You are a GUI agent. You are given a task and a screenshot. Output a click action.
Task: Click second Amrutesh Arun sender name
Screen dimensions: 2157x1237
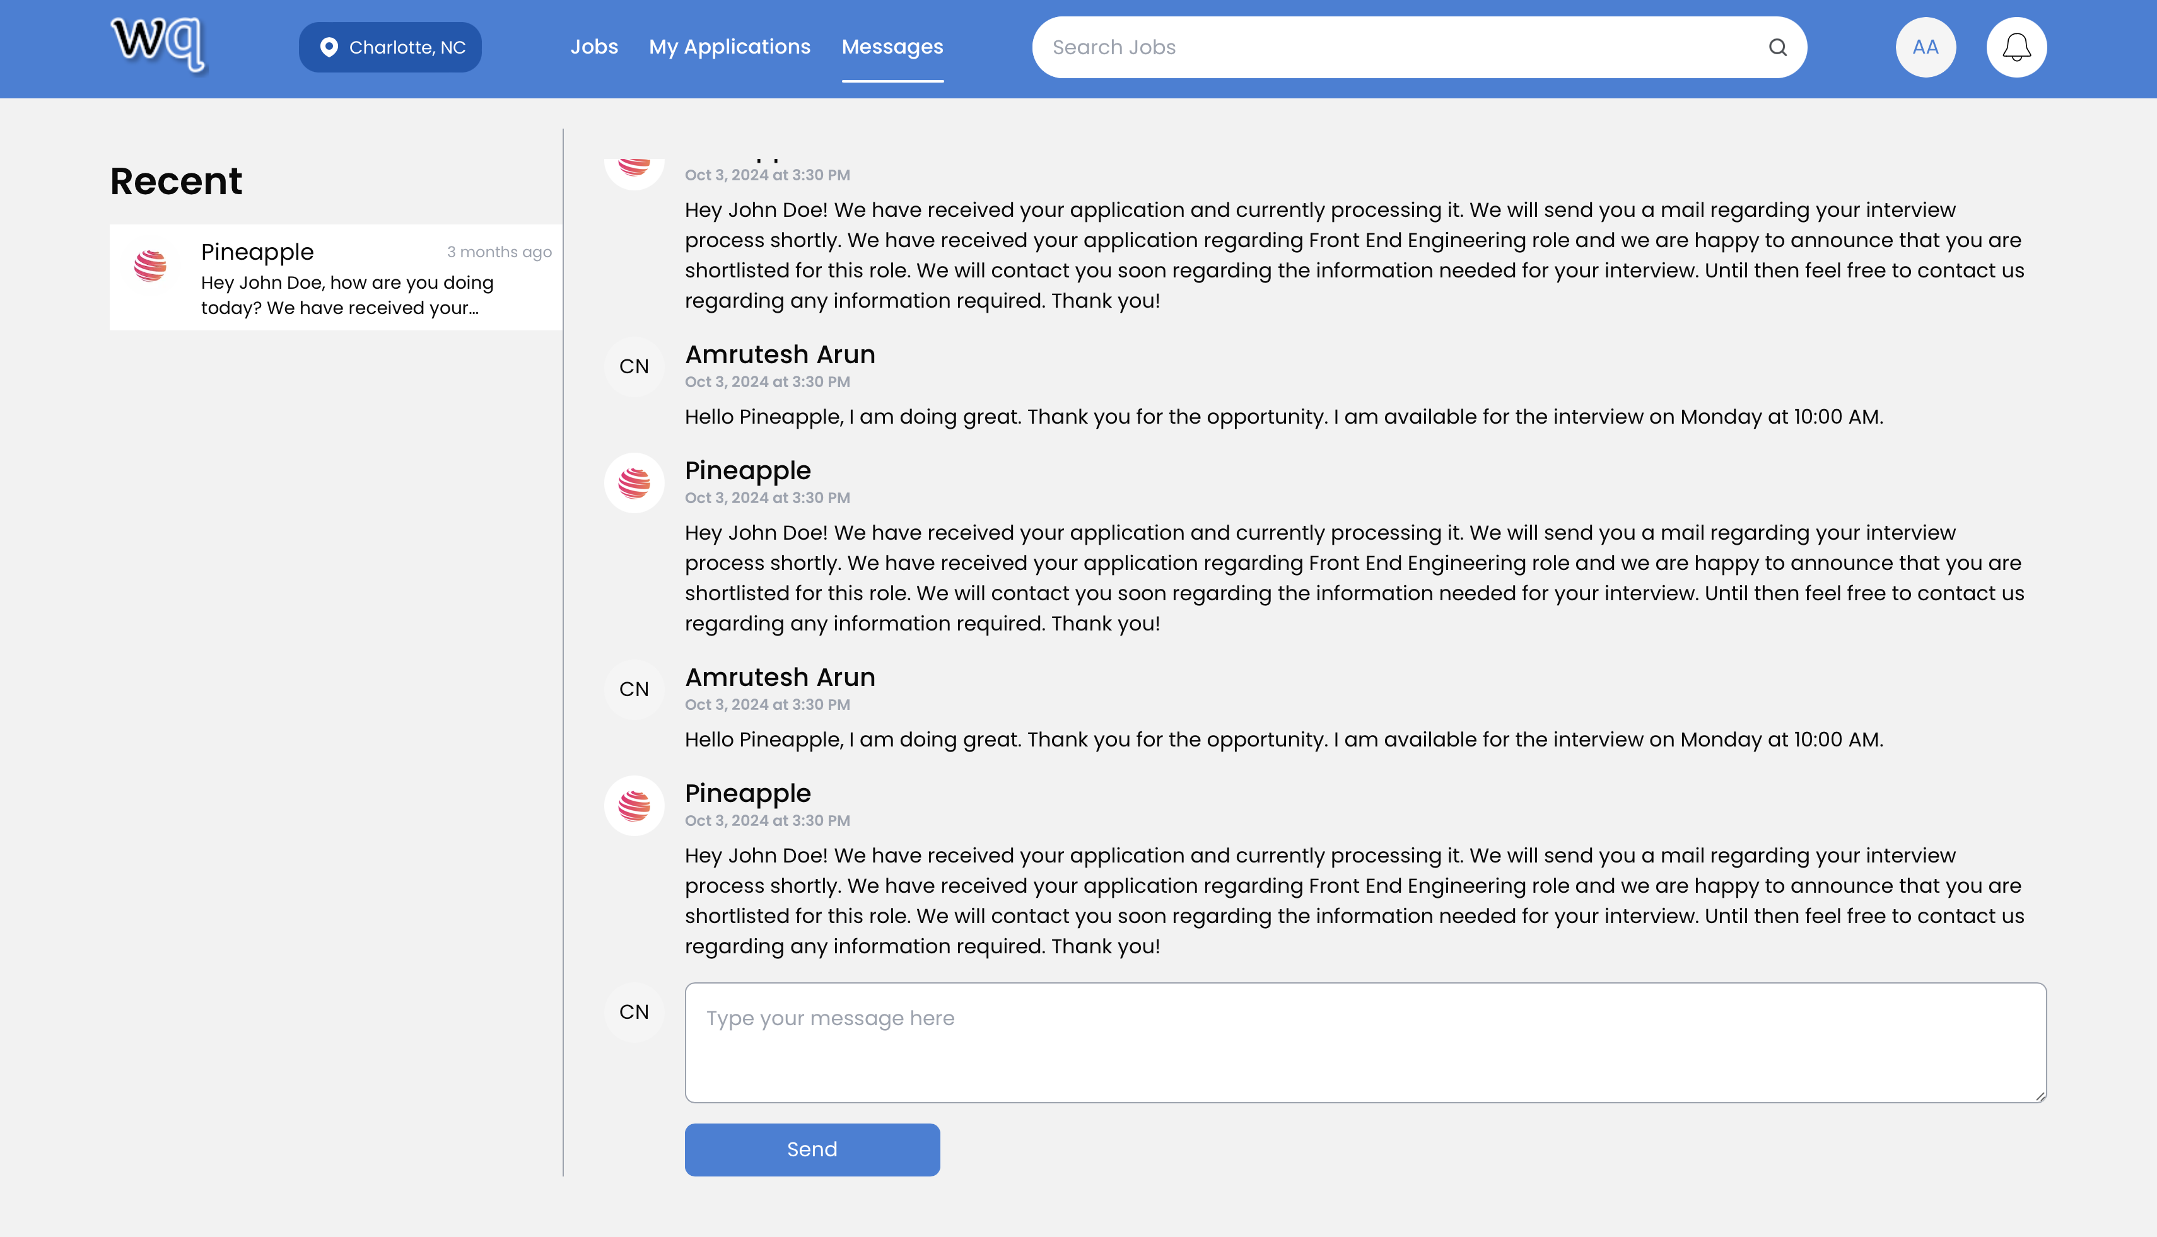(x=780, y=677)
